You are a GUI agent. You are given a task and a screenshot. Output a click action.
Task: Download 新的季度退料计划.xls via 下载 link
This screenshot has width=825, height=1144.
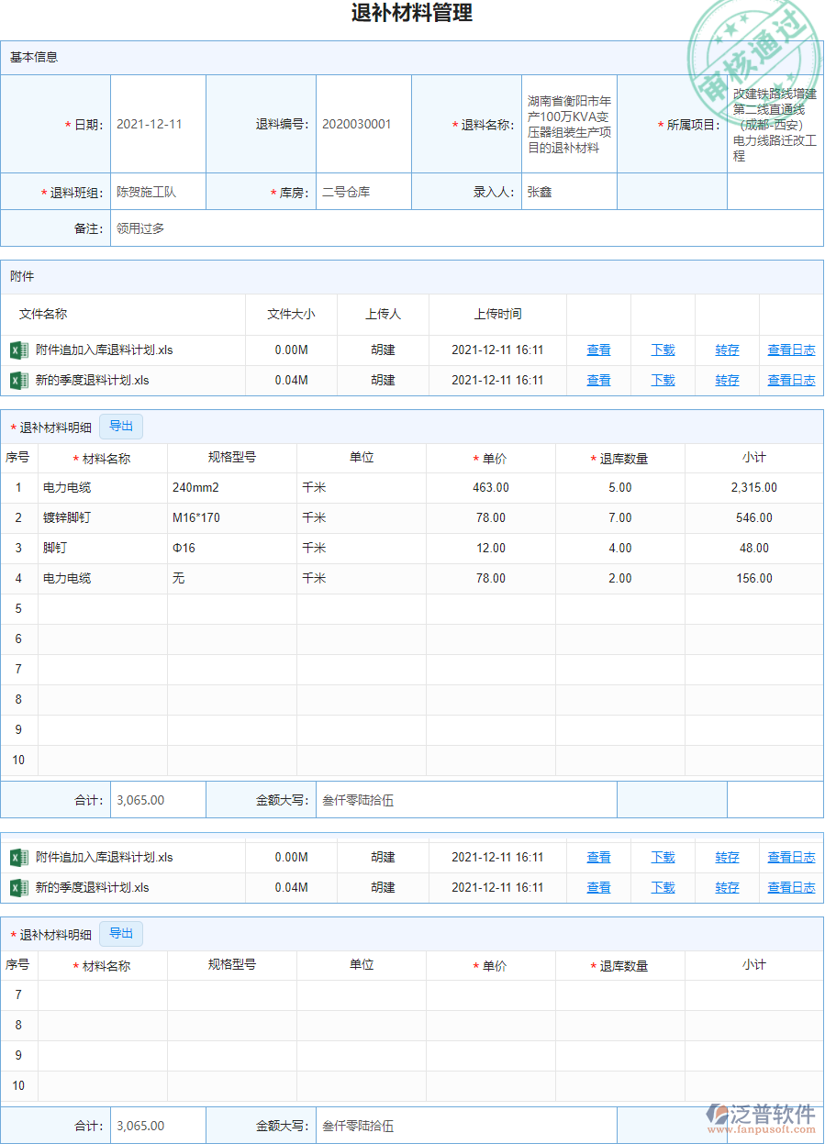(663, 380)
